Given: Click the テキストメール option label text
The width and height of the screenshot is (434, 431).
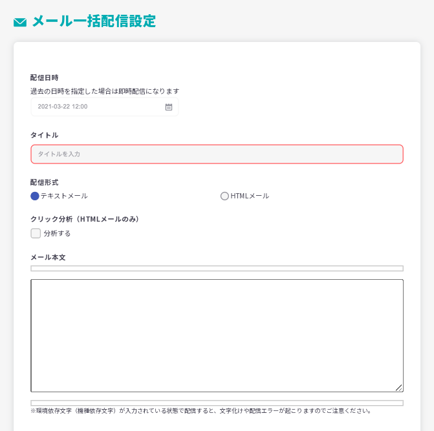Looking at the screenshot, I should tap(64, 196).
